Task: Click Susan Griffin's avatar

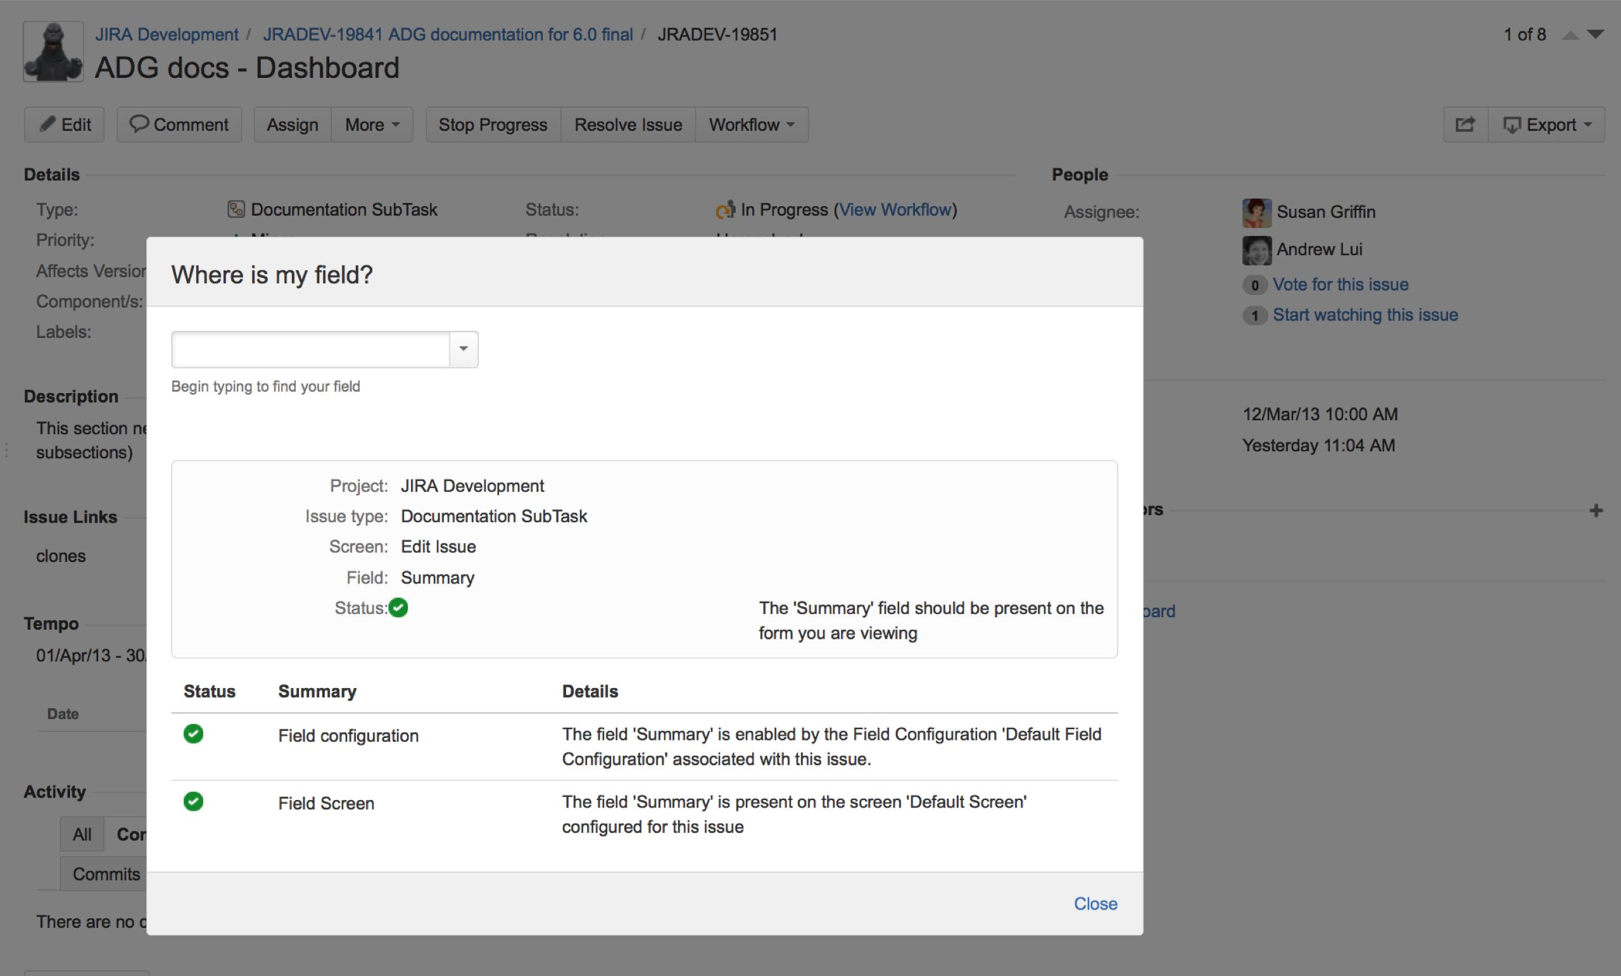Action: click(x=1256, y=213)
